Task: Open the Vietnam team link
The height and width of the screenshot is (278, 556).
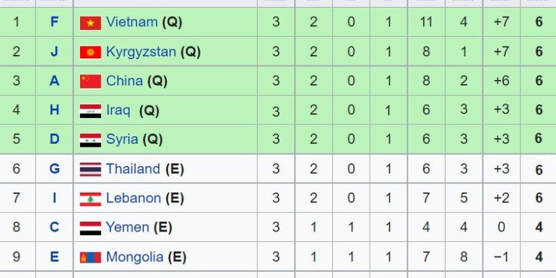Action: pyautogui.click(x=132, y=22)
